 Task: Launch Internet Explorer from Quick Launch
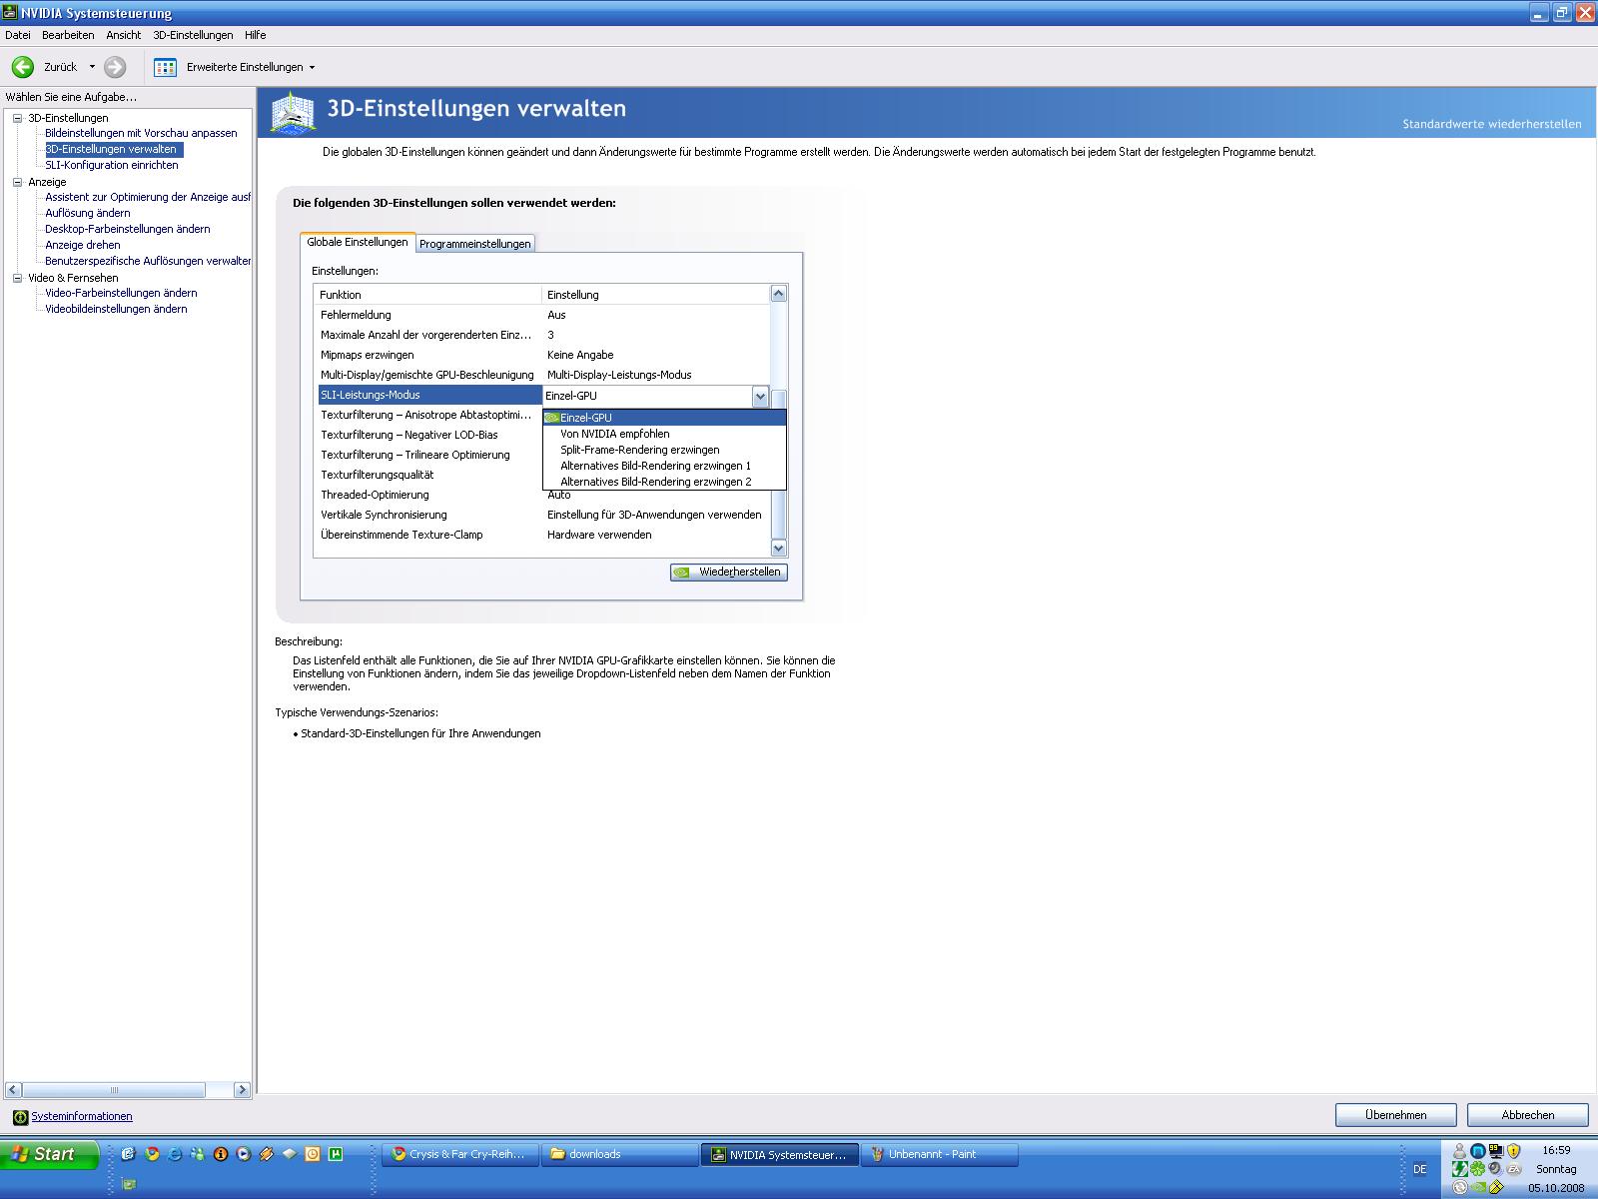tap(175, 1154)
